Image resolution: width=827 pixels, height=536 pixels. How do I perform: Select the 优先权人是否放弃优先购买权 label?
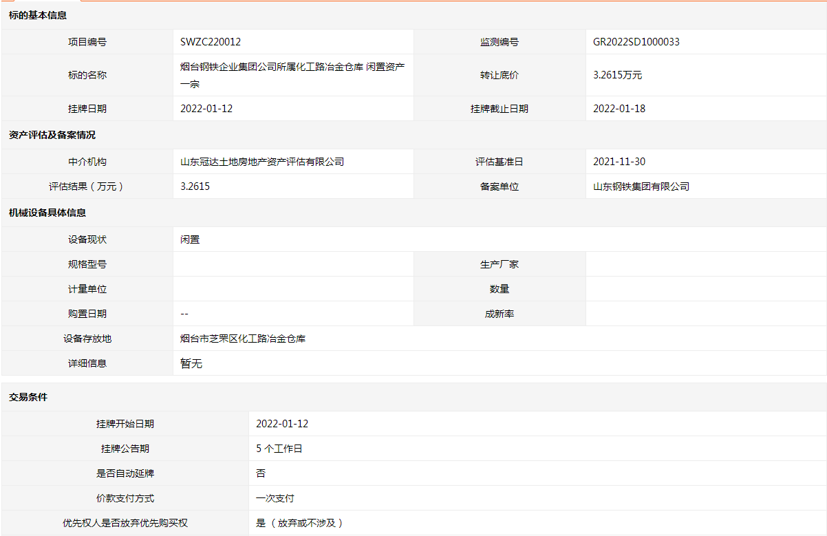(x=125, y=523)
